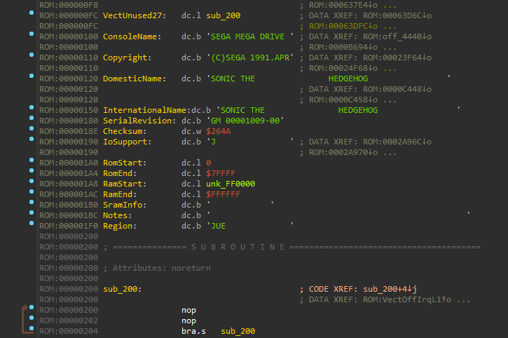Screen dimensions: 508x338
Task: Follow the ROM:0002A970 xref
Action: 343,152
